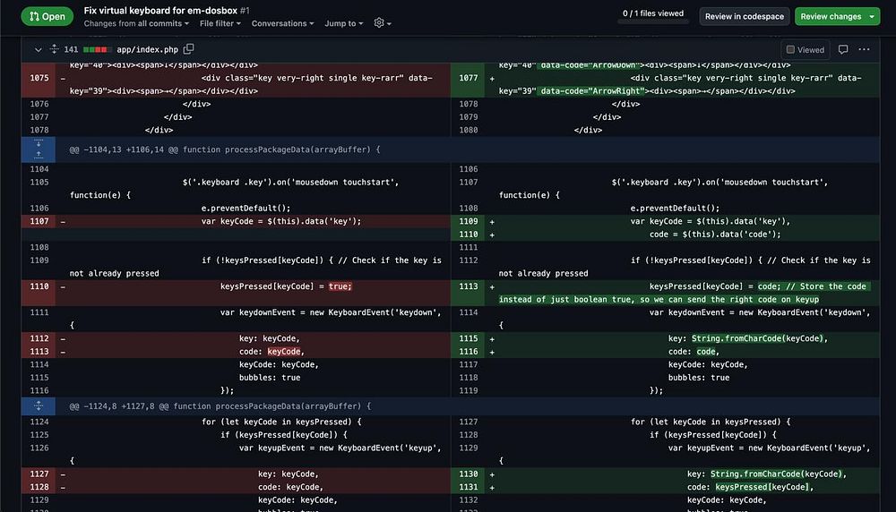Open the File filter dropdown
The height and width of the screenshot is (512, 896).
pyautogui.click(x=220, y=23)
